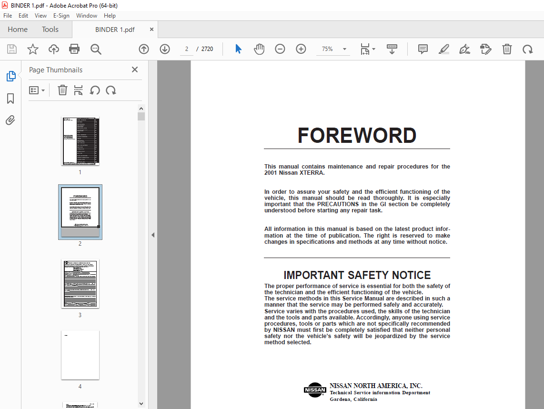The image size is (544, 409).
Task: Rotate page clockwise in main toolbar
Action: pyautogui.click(x=528, y=49)
